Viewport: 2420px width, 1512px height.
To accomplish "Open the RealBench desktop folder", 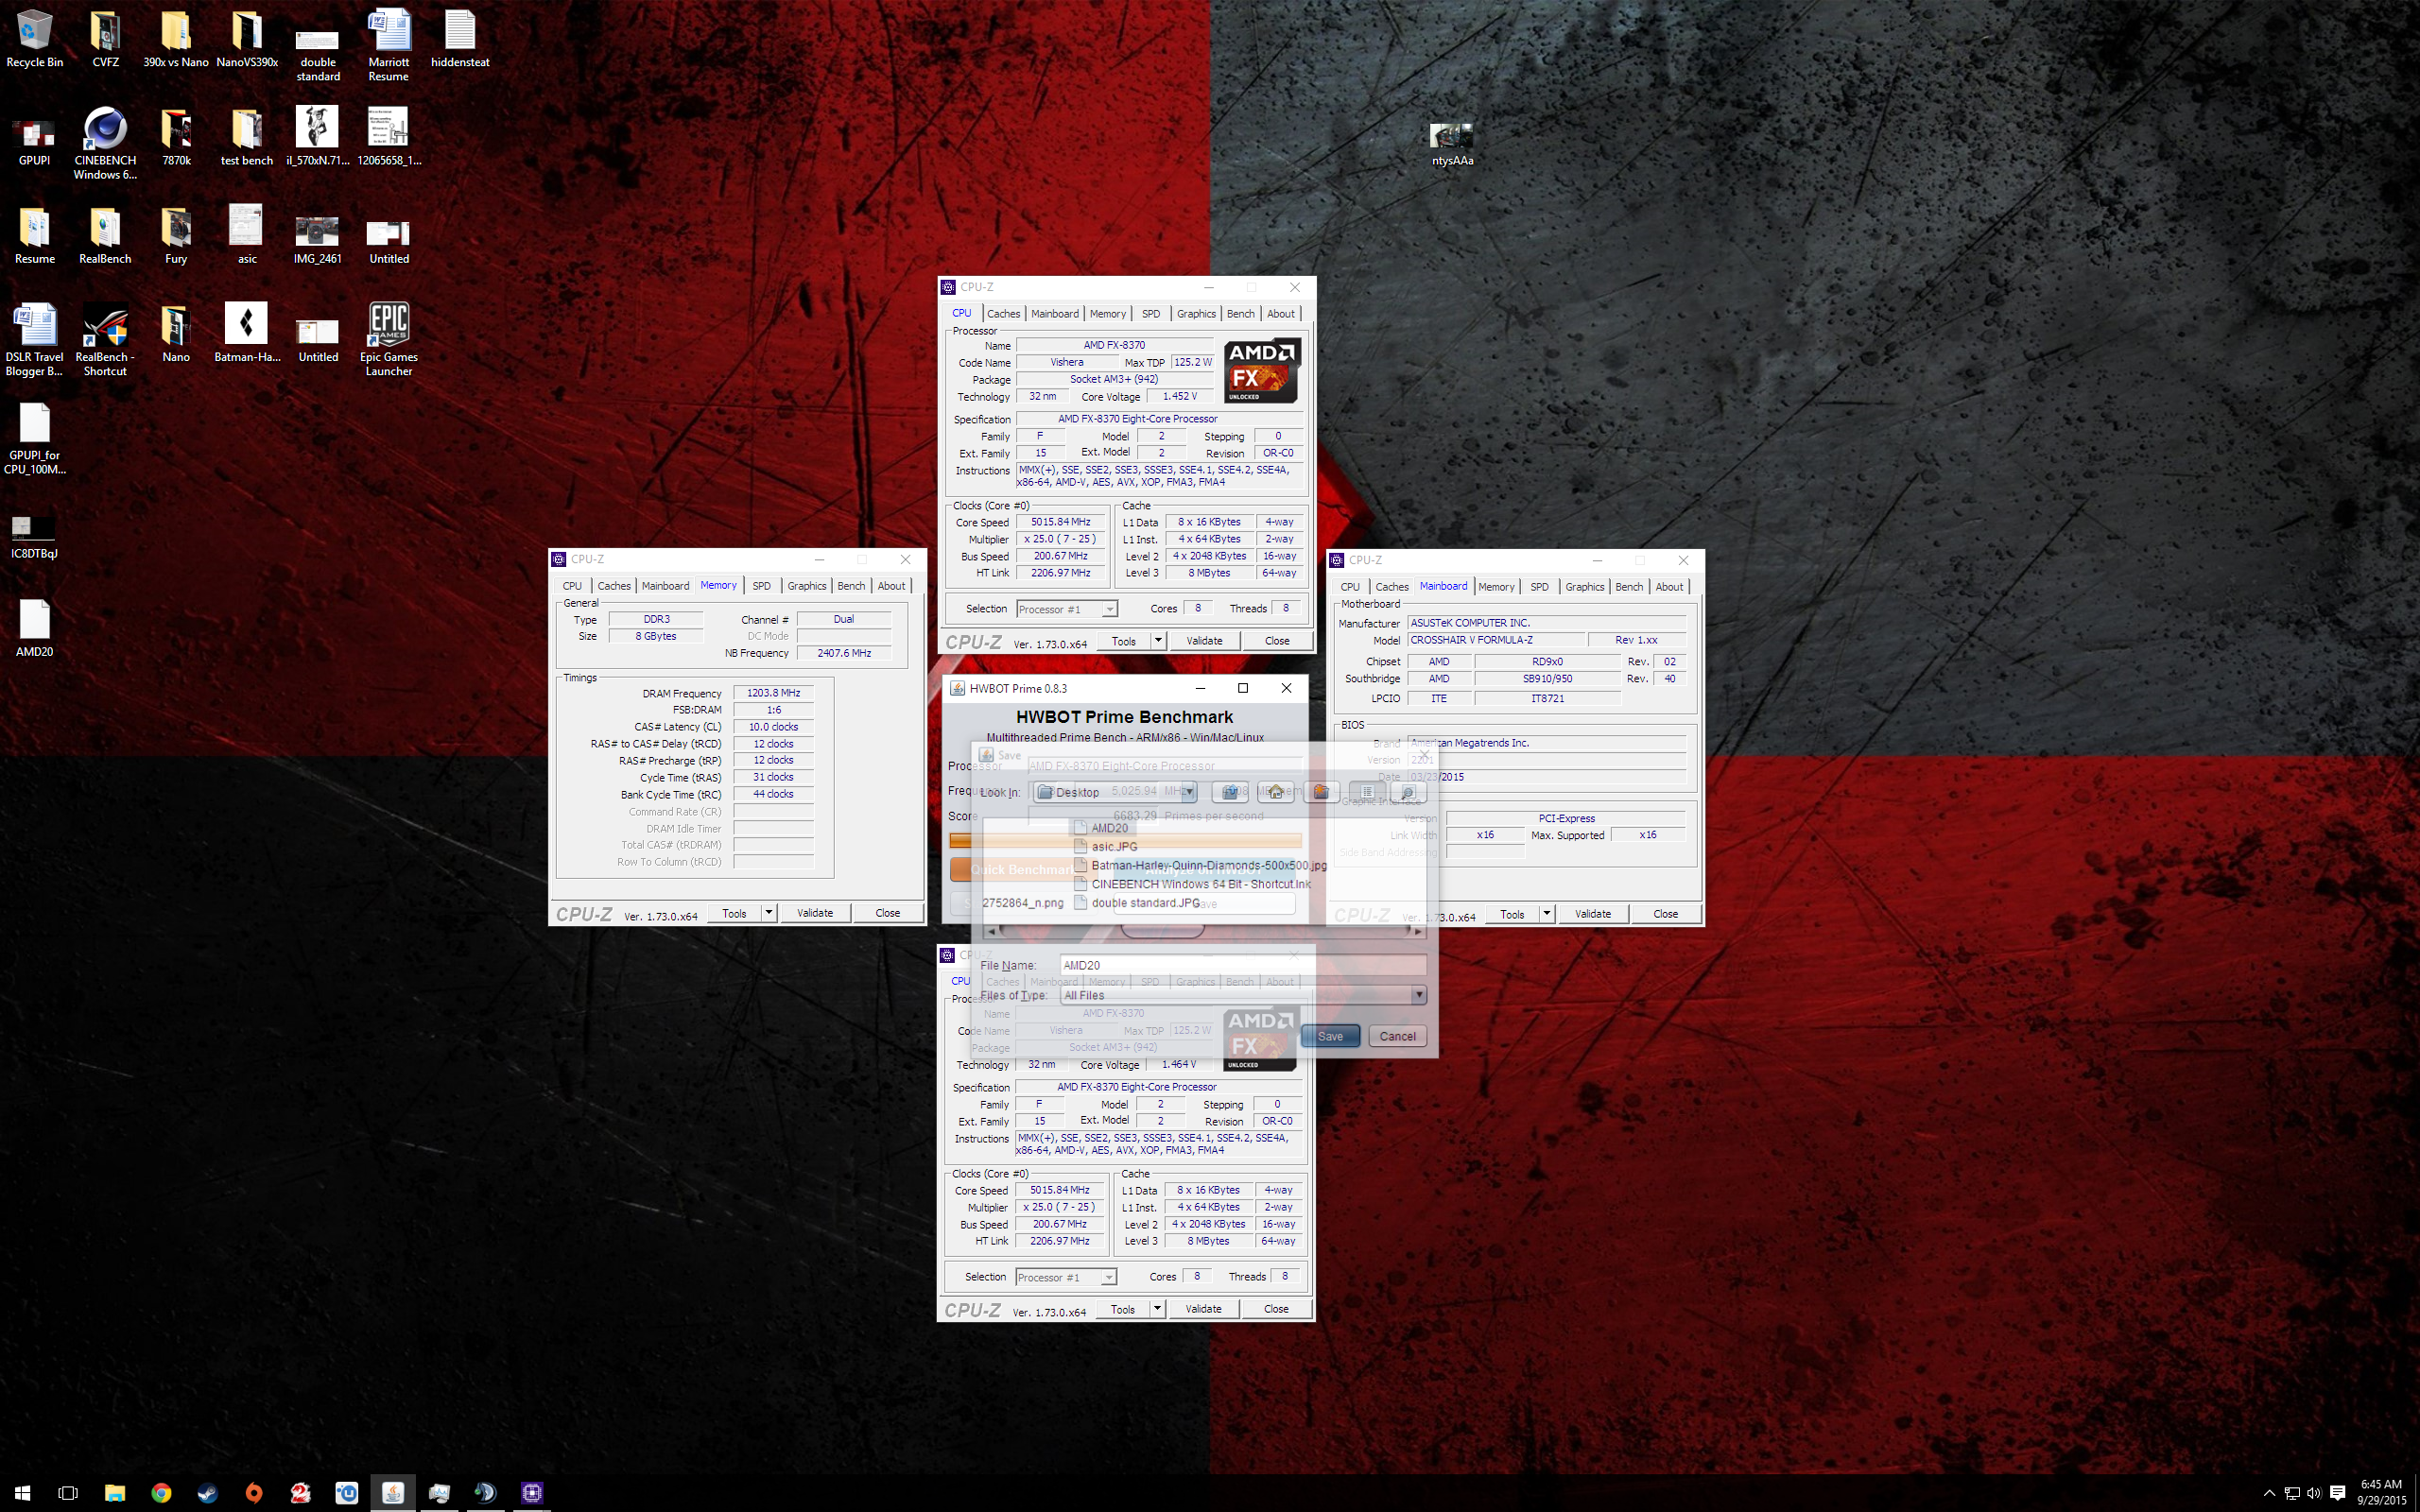I will point(105,236).
